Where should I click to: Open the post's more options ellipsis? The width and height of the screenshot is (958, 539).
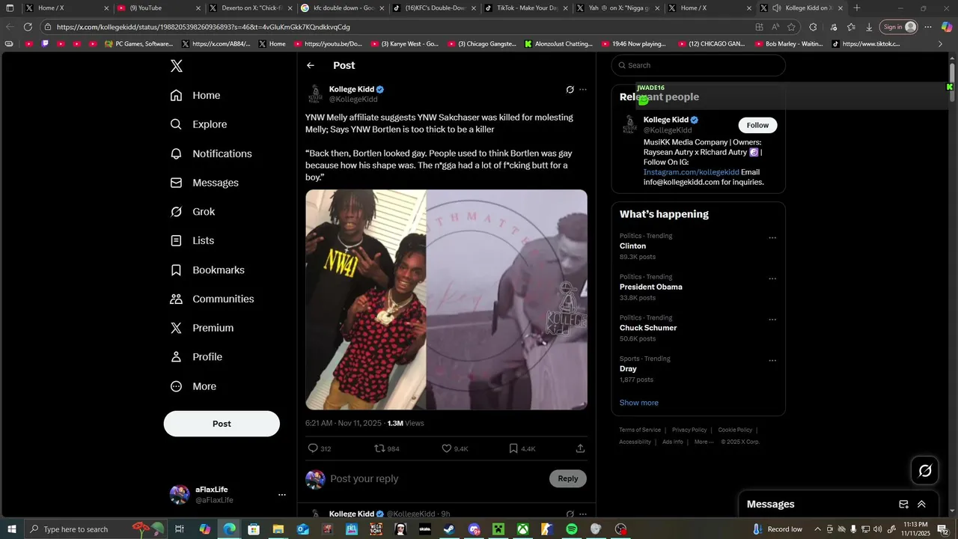583,90
